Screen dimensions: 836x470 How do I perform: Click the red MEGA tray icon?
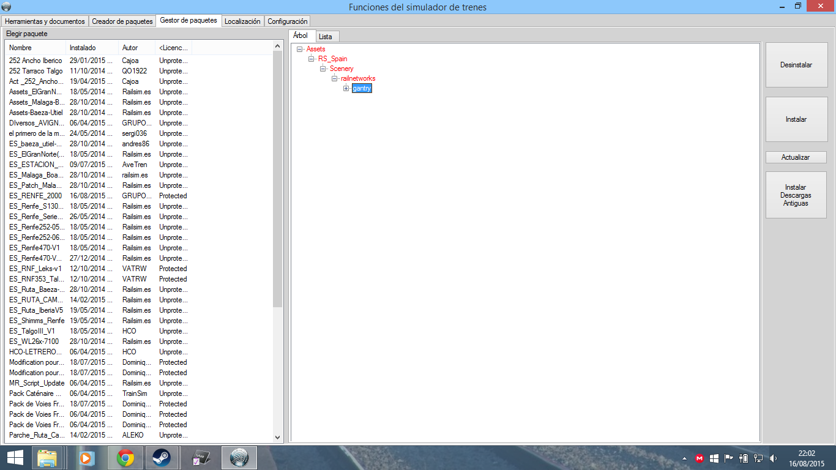700,458
